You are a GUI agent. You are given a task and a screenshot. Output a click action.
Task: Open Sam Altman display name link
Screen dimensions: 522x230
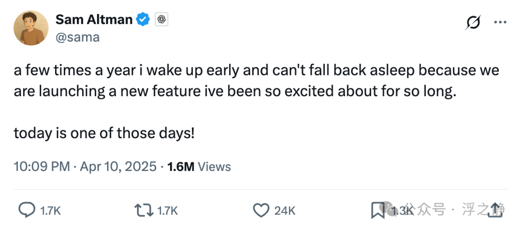[x=94, y=20]
